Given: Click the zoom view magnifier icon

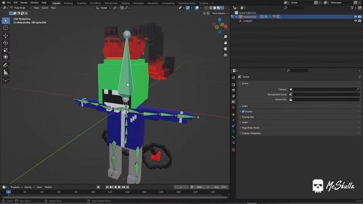Looking at the screenshot, I should click(x=225, y=37).
